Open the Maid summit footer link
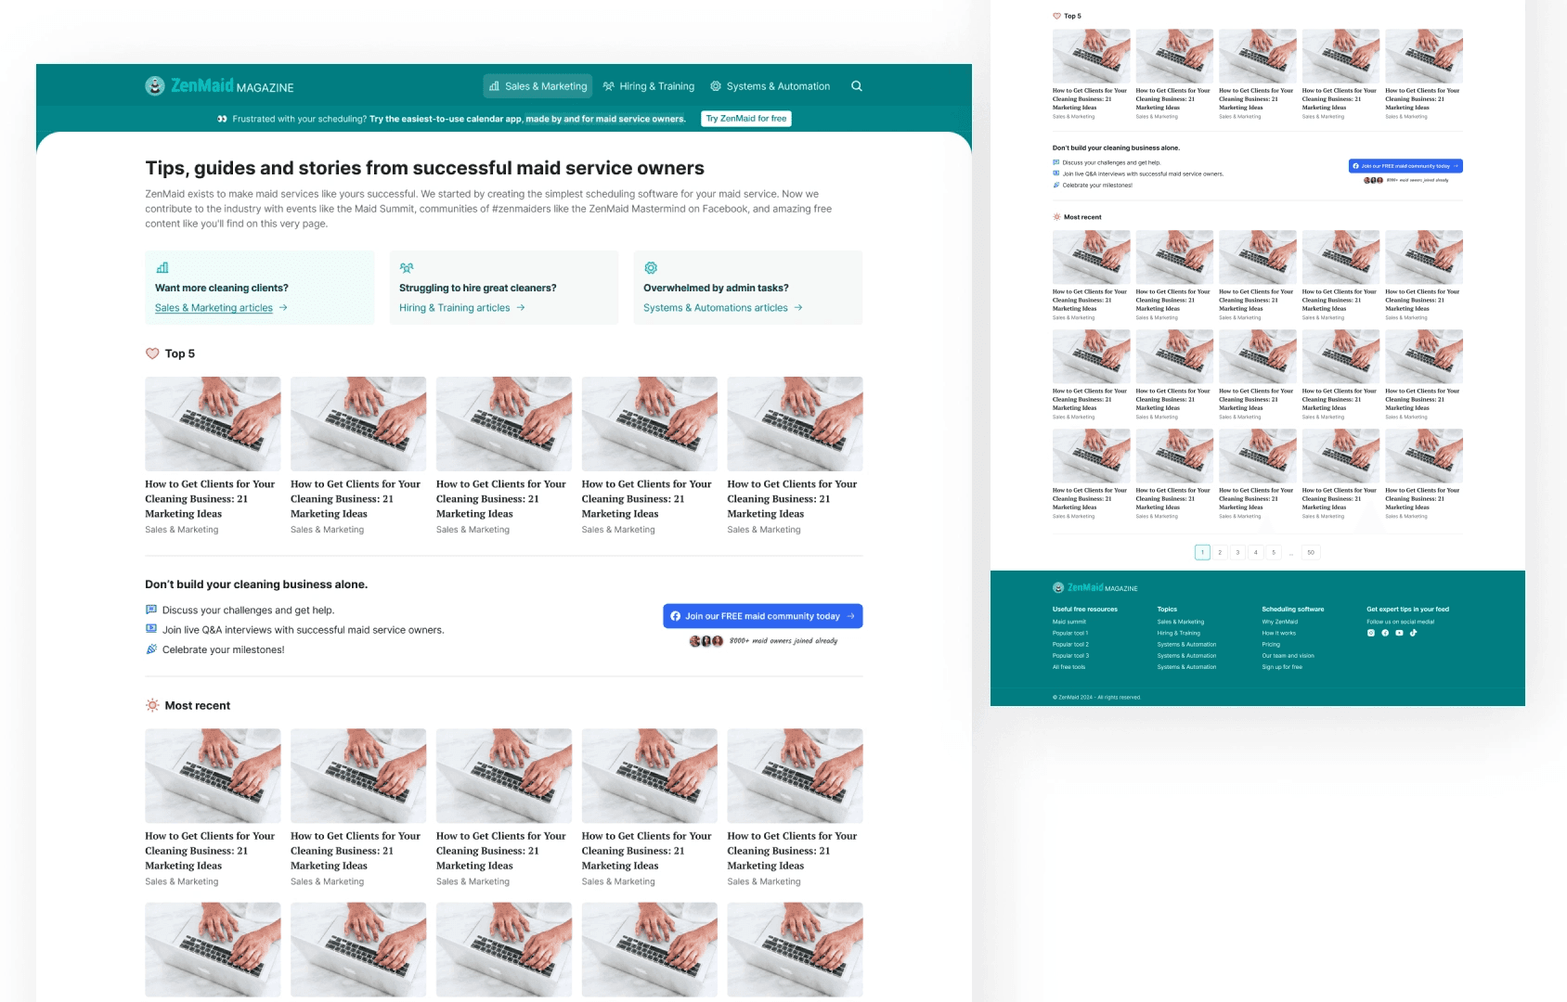 [x=1069, y=622]
